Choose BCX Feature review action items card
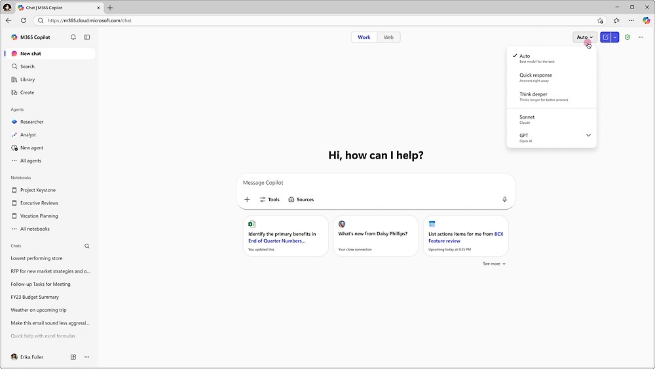This screenshot has width=655, height=369. [466, 236]
